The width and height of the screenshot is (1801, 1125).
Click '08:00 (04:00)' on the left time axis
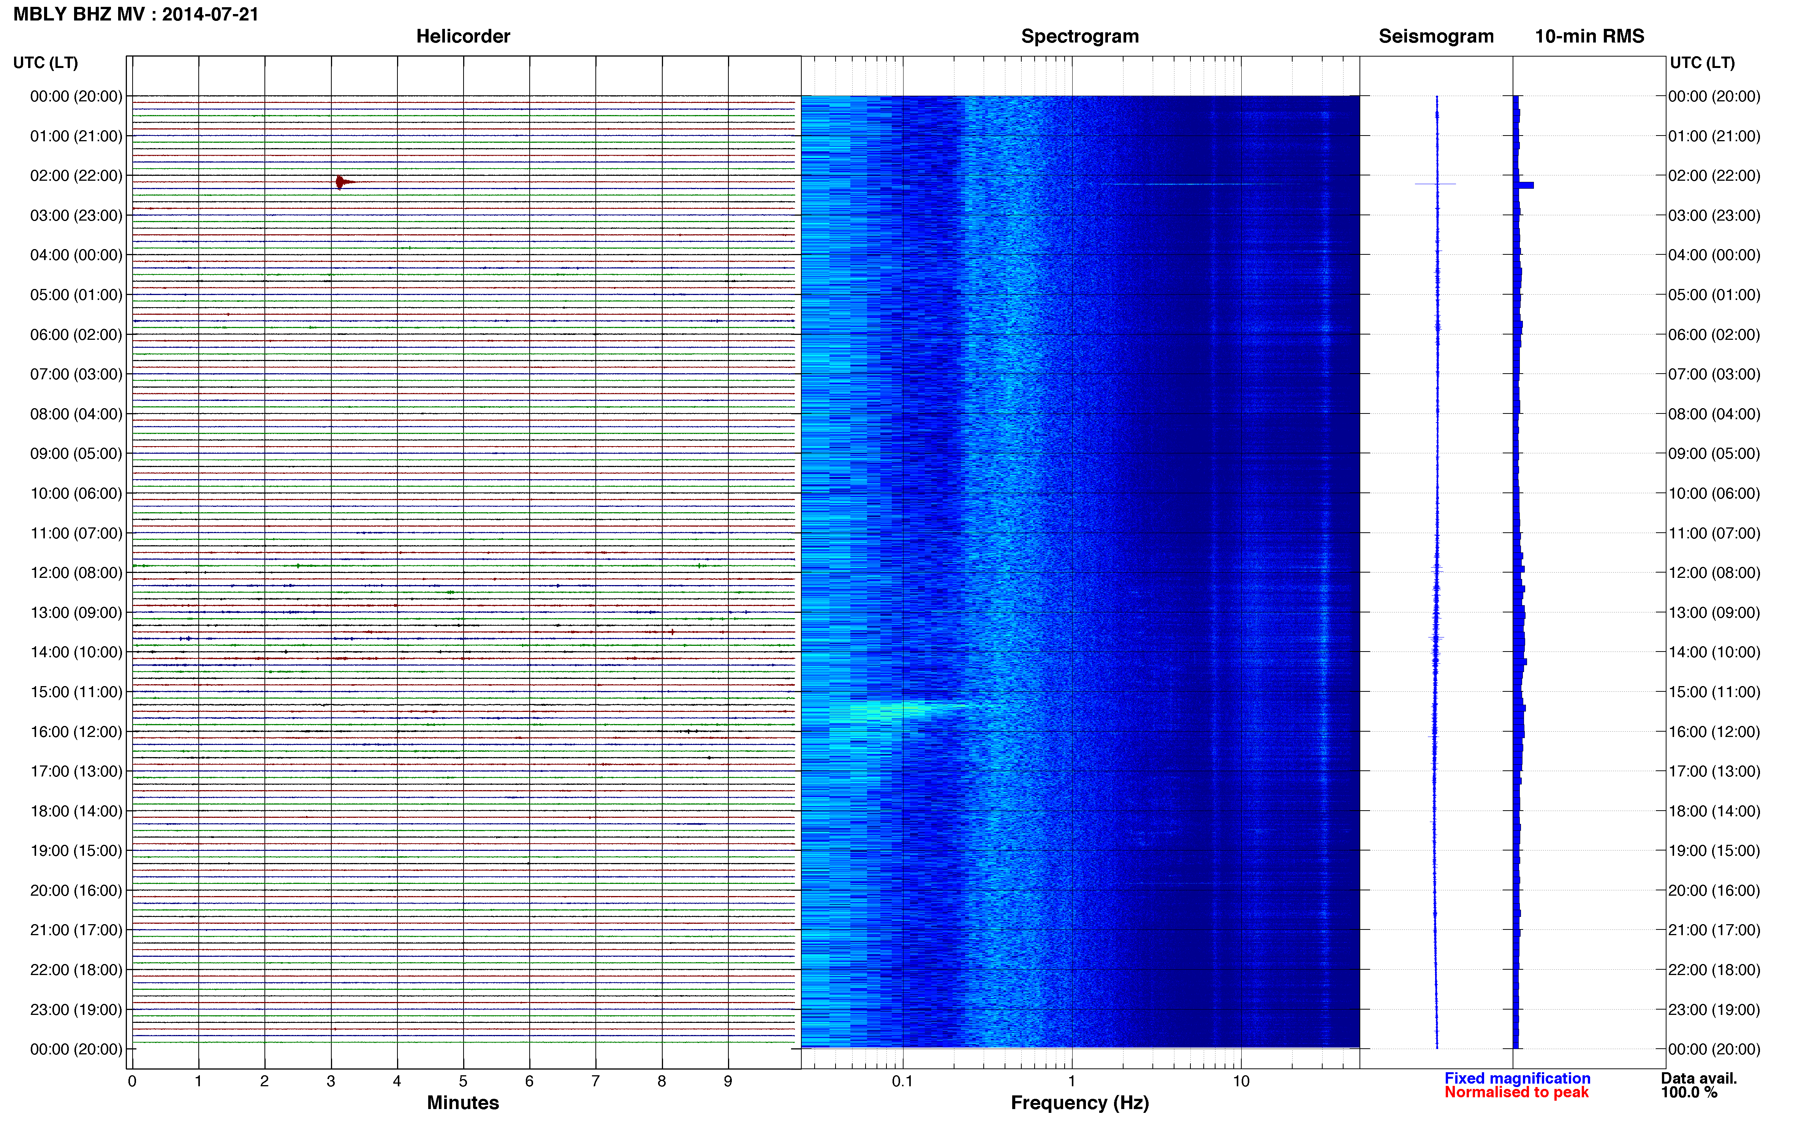[76, 414]
